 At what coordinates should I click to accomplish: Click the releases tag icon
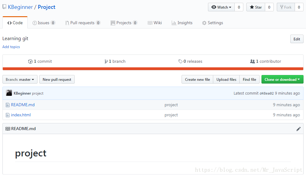click(180, 62)
